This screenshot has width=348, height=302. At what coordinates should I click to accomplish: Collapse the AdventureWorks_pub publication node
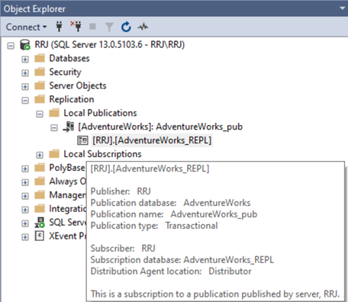pos(54,127)
